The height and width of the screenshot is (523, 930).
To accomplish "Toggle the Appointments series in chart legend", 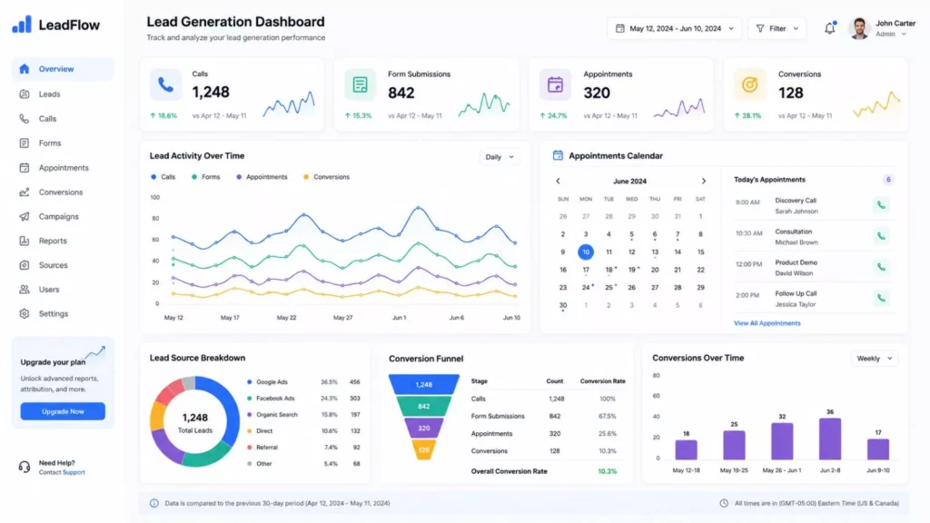I will (262, 177).
